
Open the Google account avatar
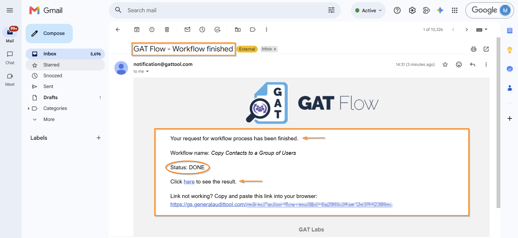[x=505, y=10]
